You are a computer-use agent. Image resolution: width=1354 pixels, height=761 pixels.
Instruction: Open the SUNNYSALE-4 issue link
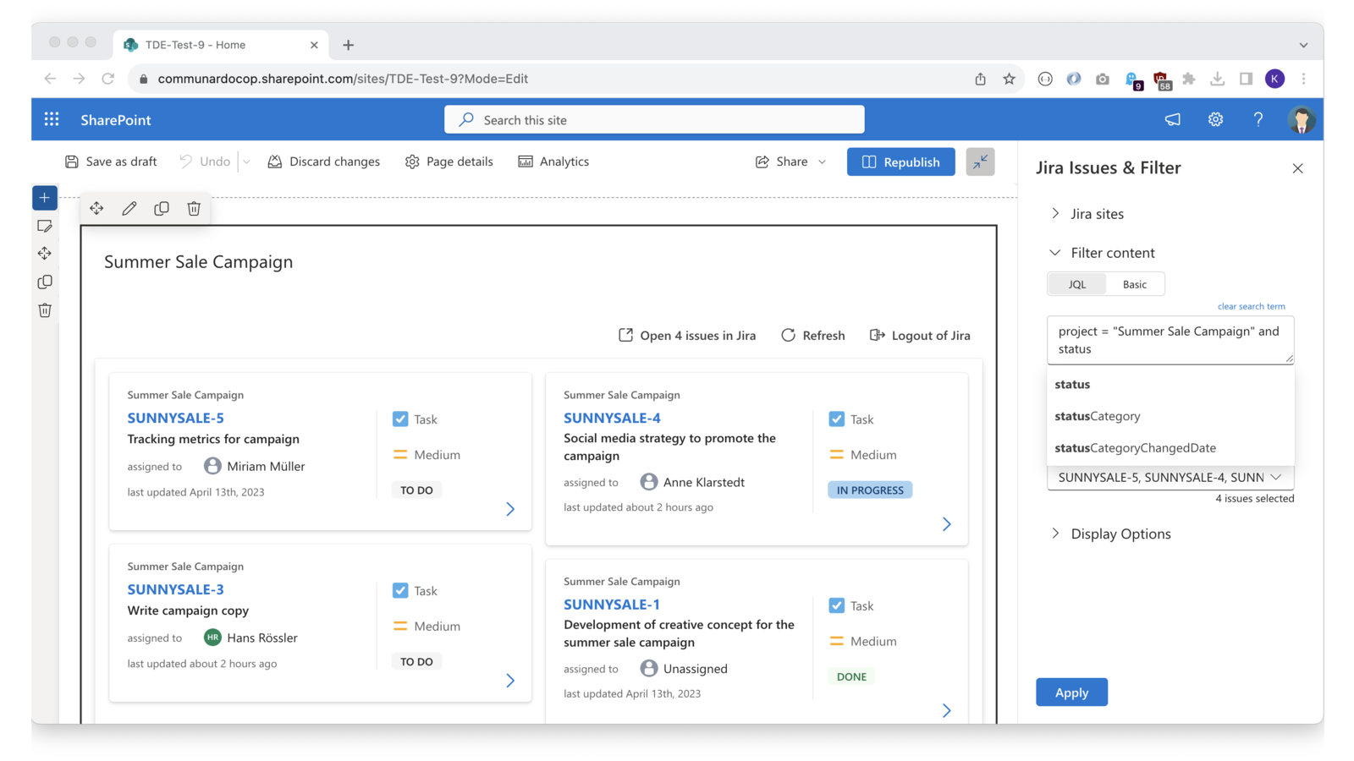point(612,418)
